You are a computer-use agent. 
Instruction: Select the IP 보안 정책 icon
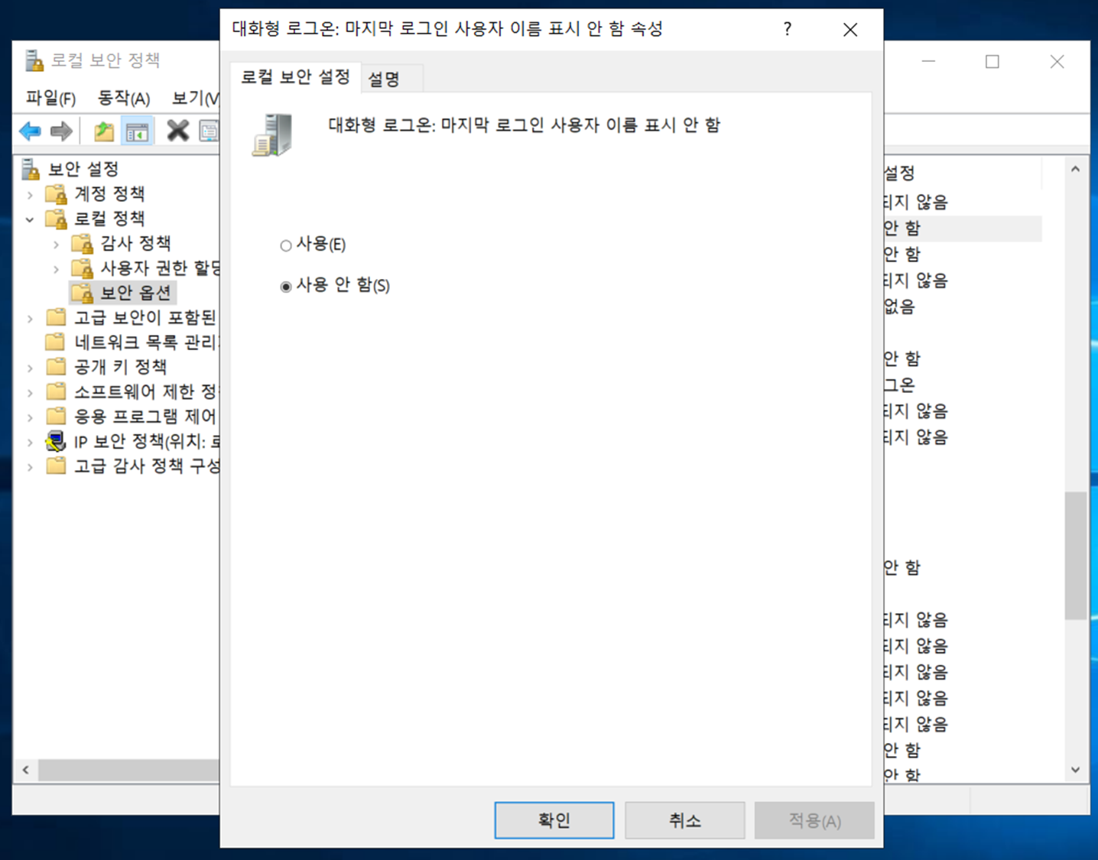click(56, 441)
